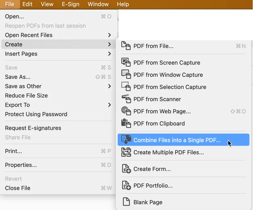The image size is (254, 210).
Task: Select PDF from Web Page... text
Action: tap(162, 111)
